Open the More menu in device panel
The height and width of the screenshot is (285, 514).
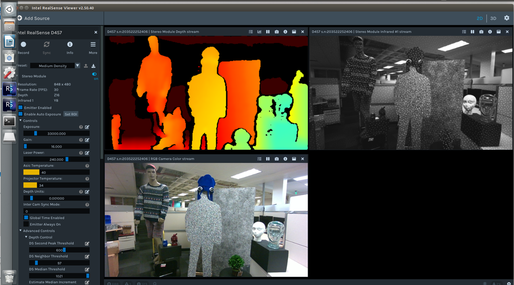click(93, 47)
